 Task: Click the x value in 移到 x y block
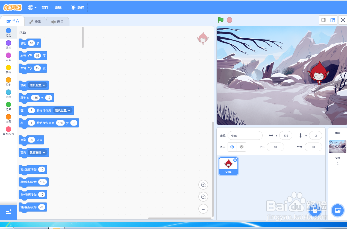[x=35, y=98]
